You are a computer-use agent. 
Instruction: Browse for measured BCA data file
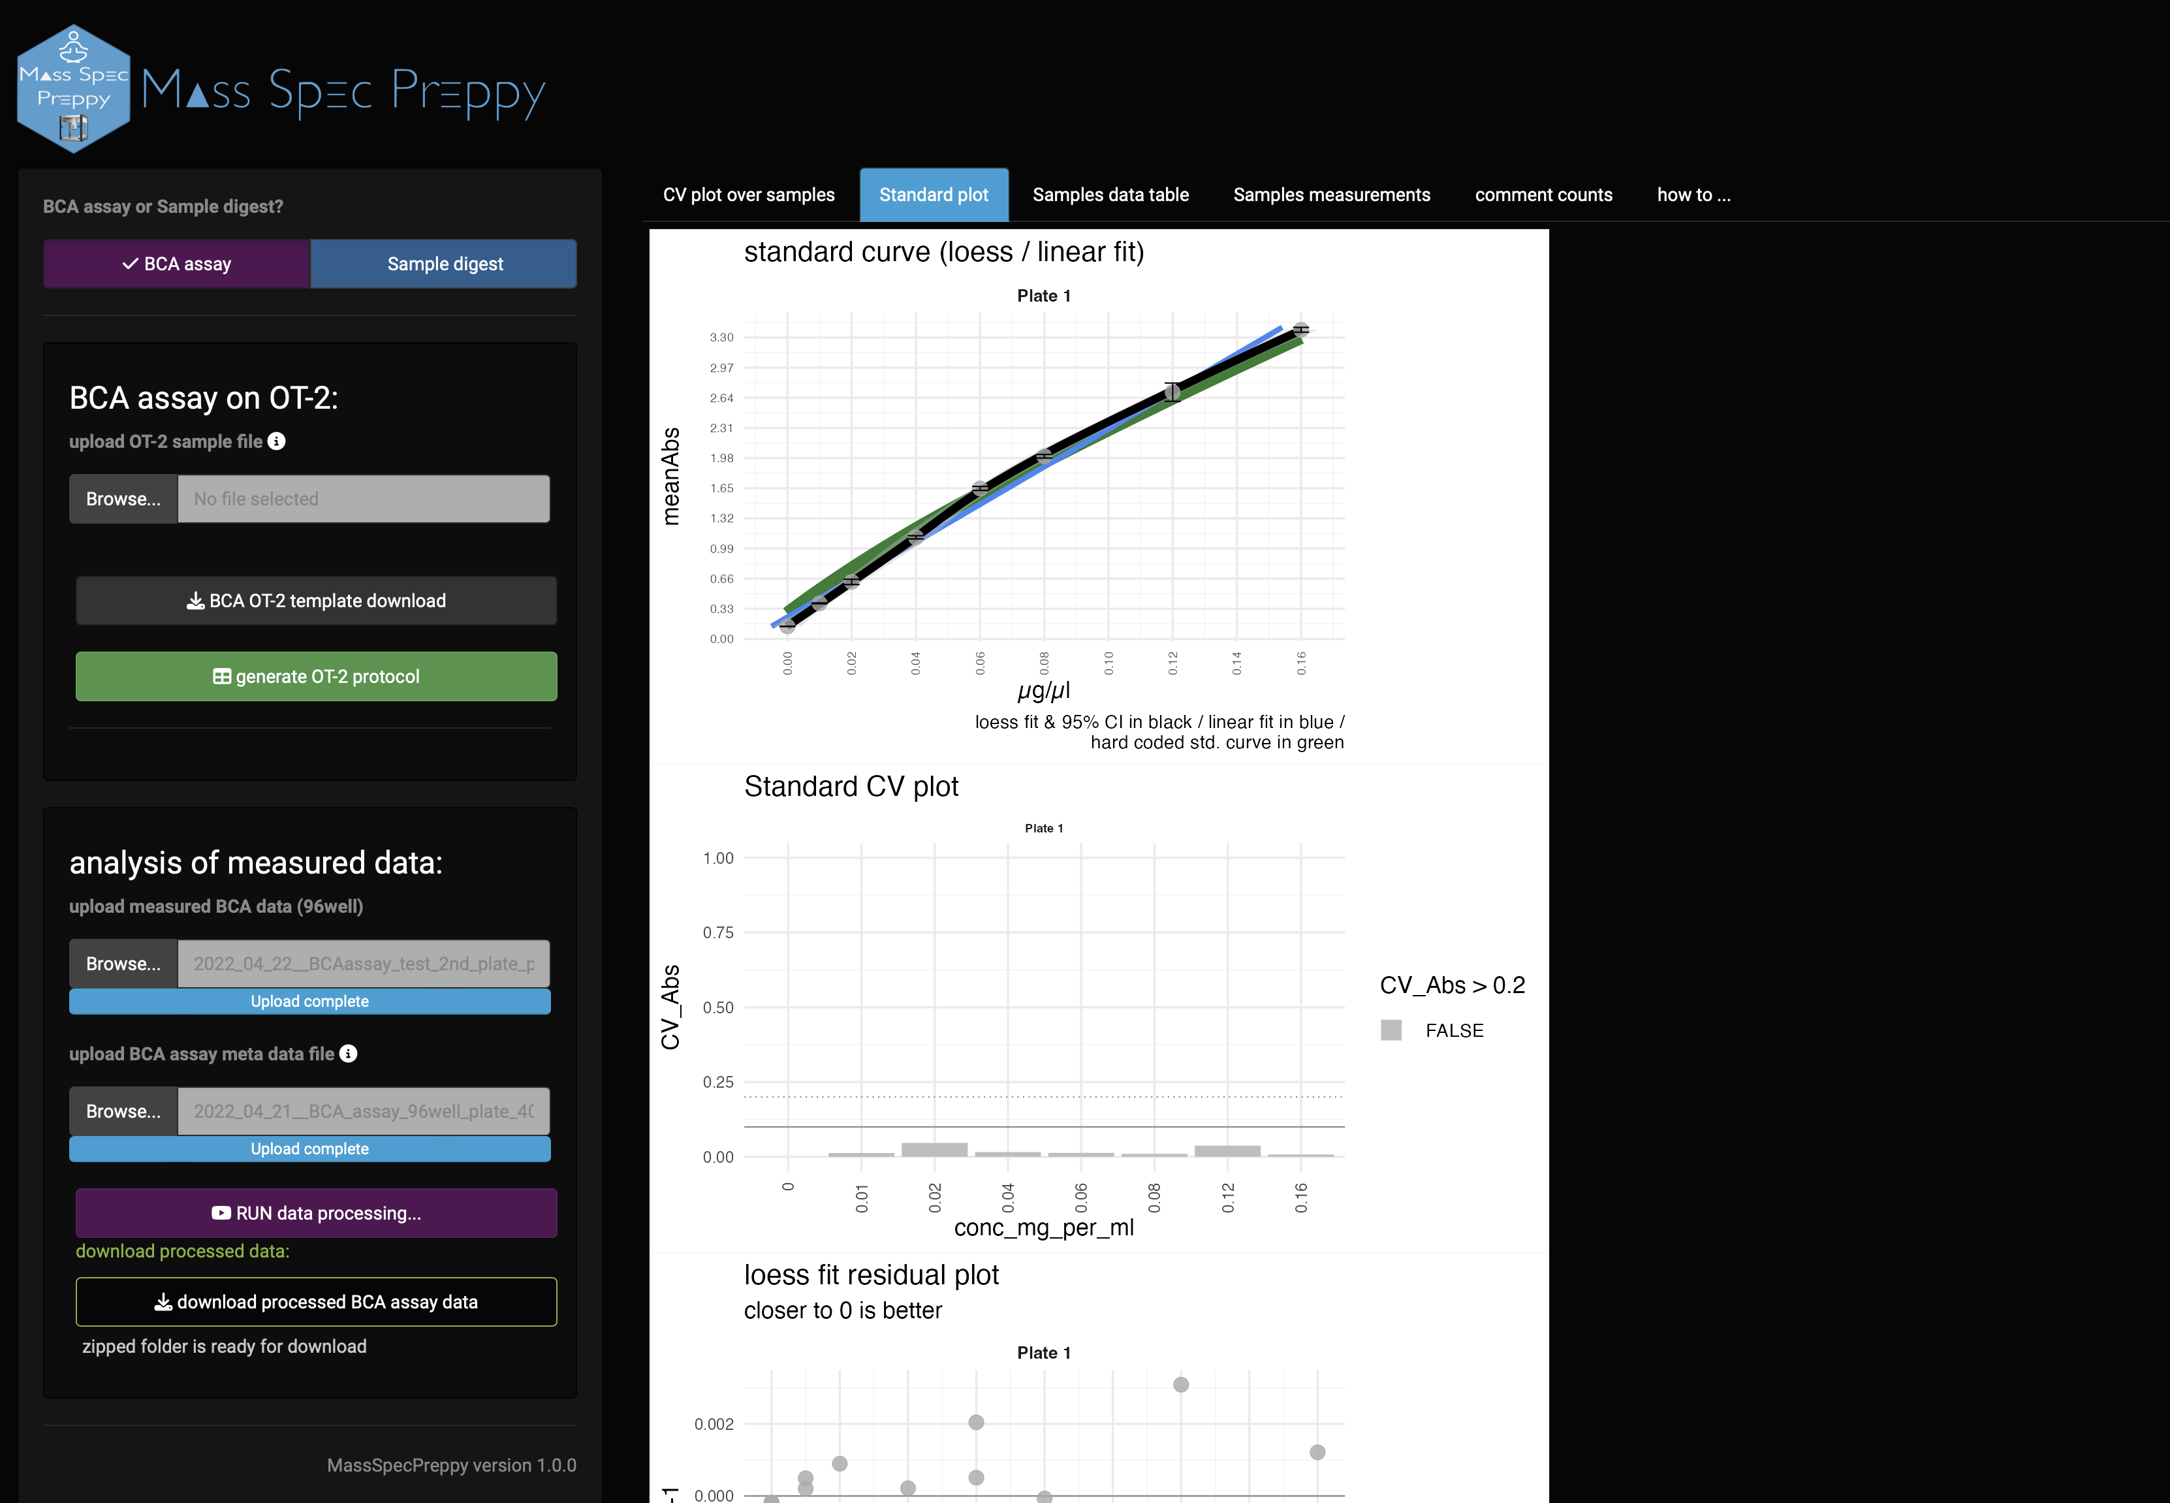click(123, 964)
